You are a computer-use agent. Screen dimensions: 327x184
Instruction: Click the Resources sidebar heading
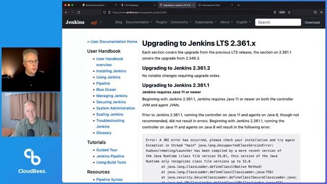[98, 172]
